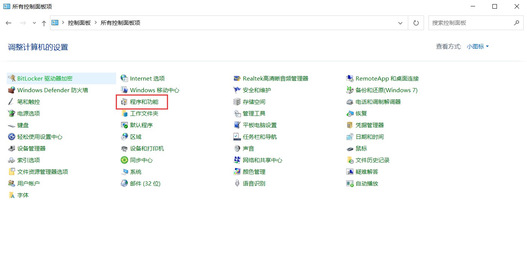Open the 备份和还原(Windows 7) link
The image size is (527, 277).
tap(386, 90)
